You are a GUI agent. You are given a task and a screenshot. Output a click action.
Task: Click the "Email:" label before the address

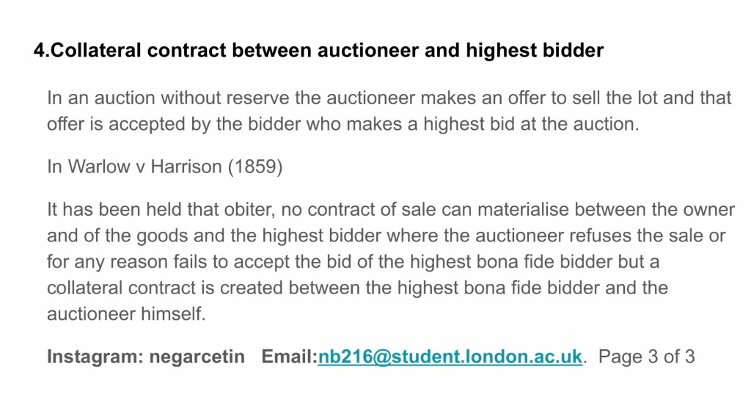point(289,357)
